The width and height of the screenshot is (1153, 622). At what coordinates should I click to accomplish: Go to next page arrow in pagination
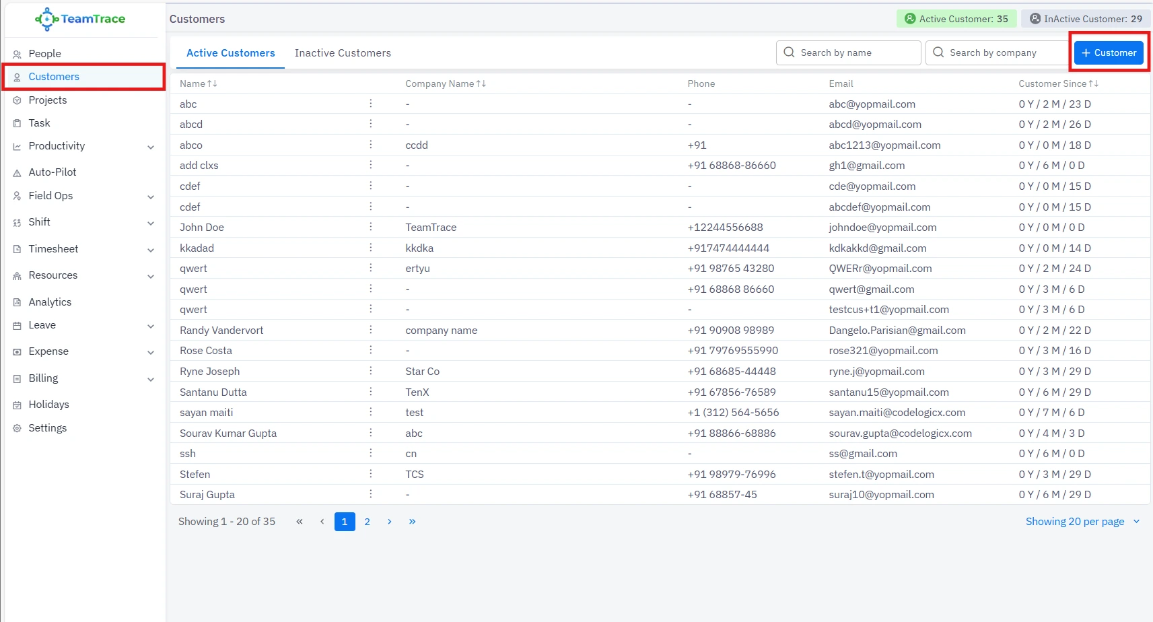point(389,522)
